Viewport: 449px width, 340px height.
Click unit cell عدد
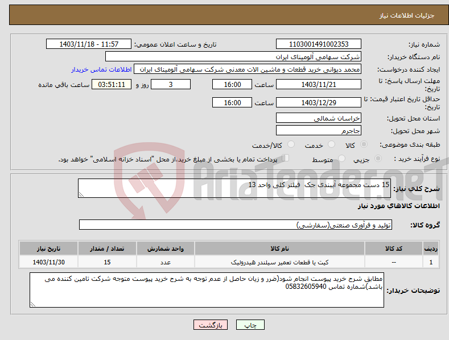point(166,262)
